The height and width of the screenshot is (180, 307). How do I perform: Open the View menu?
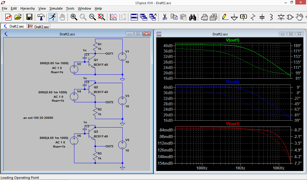pos(42,8)
